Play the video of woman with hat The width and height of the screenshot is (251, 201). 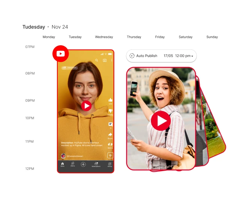coord(161,121)
